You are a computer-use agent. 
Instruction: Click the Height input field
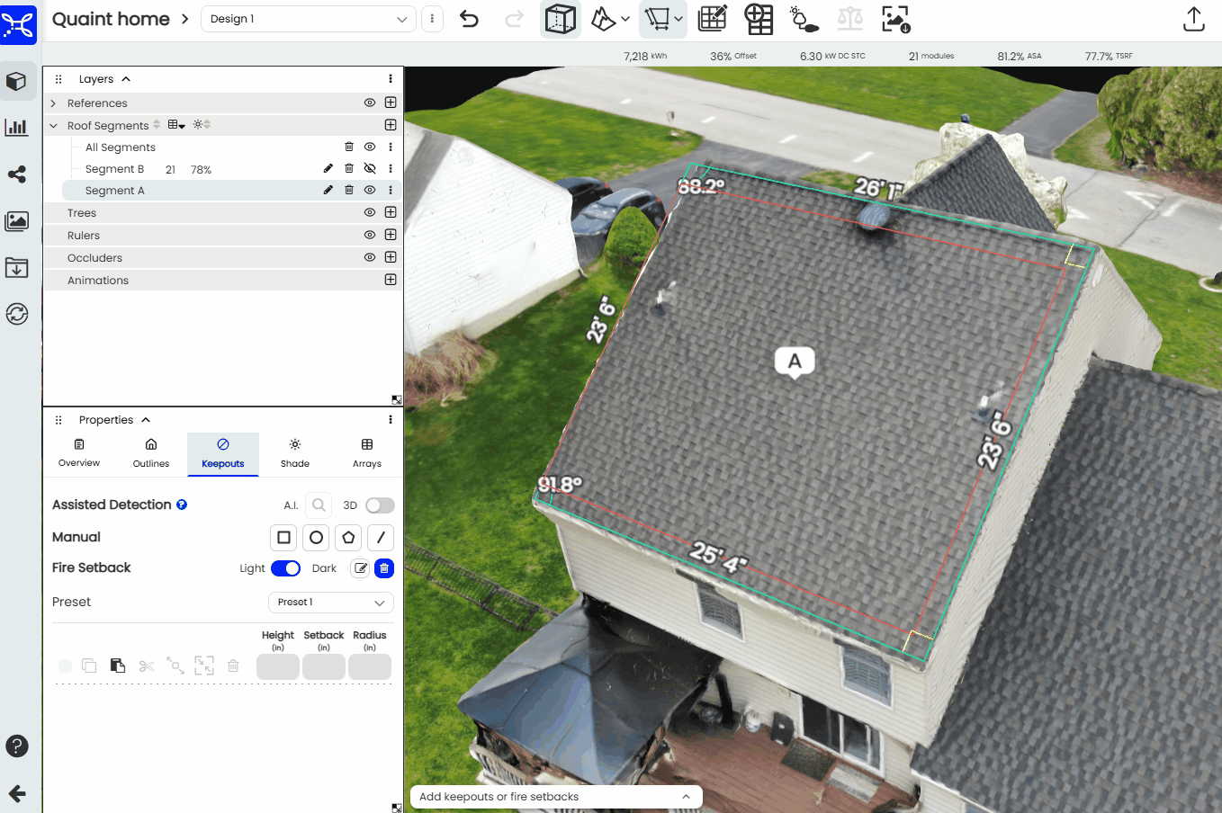278,667
